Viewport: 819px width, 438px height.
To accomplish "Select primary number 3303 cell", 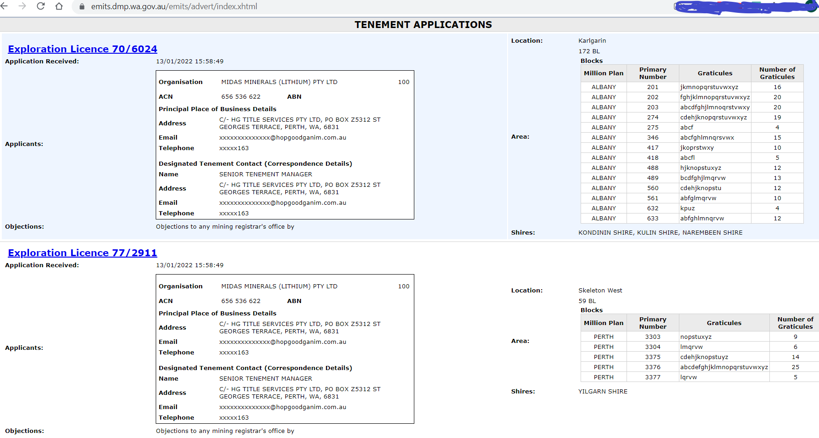I will point(653,337).
